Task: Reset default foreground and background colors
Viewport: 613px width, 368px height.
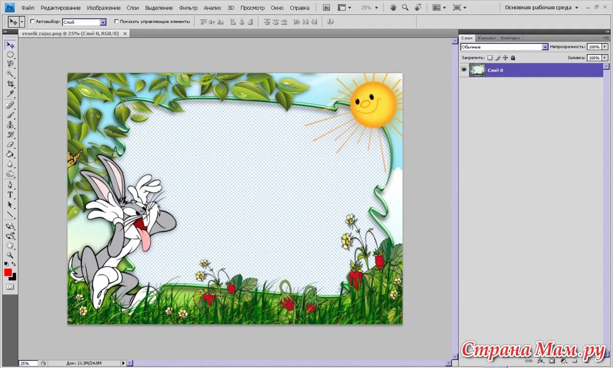Action: 6,264
